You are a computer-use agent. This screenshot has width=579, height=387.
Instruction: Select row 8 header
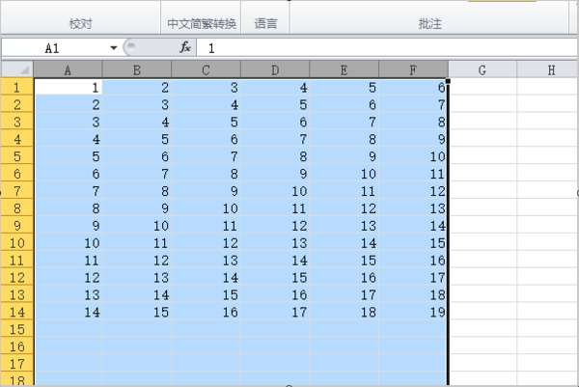click(17, 208)
